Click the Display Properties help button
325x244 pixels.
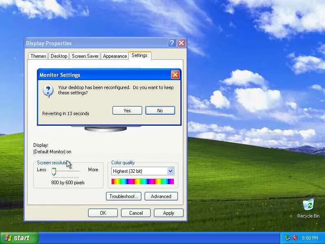click(172, 43)
